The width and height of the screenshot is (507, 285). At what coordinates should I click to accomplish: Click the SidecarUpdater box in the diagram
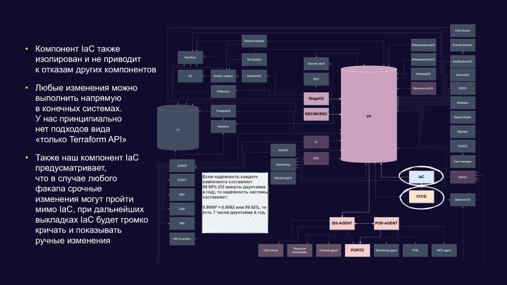coord(254,41)
